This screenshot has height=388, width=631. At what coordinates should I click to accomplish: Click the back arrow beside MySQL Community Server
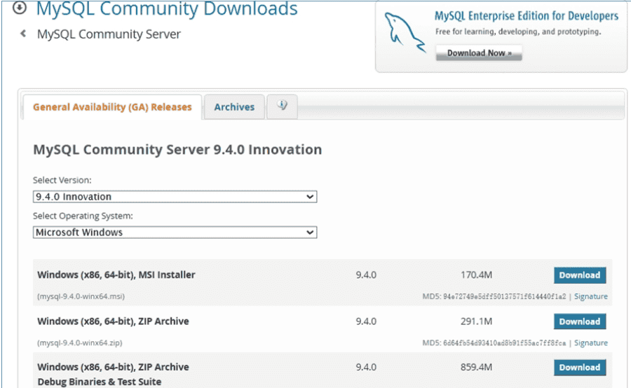point(23,34)
